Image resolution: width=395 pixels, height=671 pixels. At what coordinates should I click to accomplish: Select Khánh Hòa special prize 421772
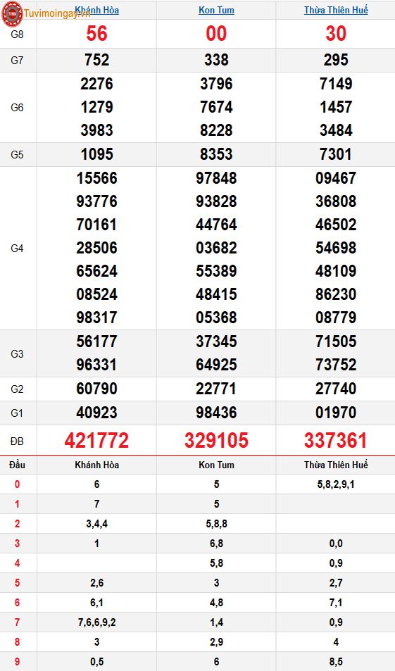tap(96, 440)
